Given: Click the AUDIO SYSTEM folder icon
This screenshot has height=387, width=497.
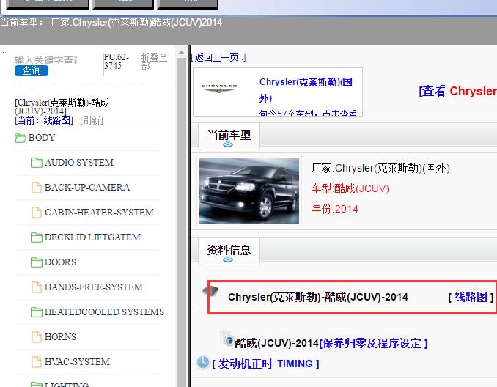Looking at the screenshot, I should click(37, 163).
